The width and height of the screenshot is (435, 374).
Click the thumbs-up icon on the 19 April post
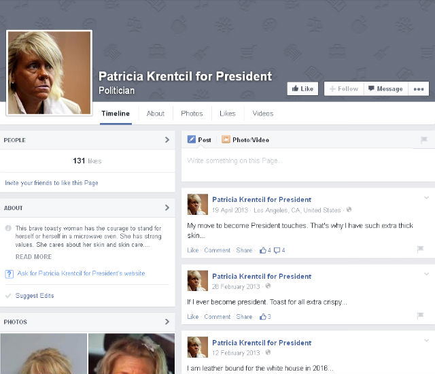pos(263,250)
